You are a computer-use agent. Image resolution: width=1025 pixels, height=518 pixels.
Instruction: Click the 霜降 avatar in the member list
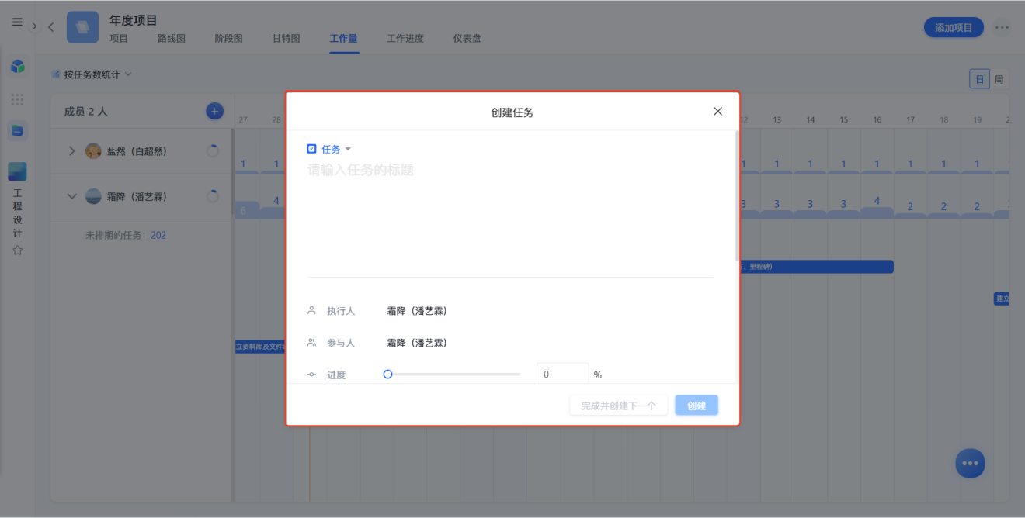pos(93,196)
